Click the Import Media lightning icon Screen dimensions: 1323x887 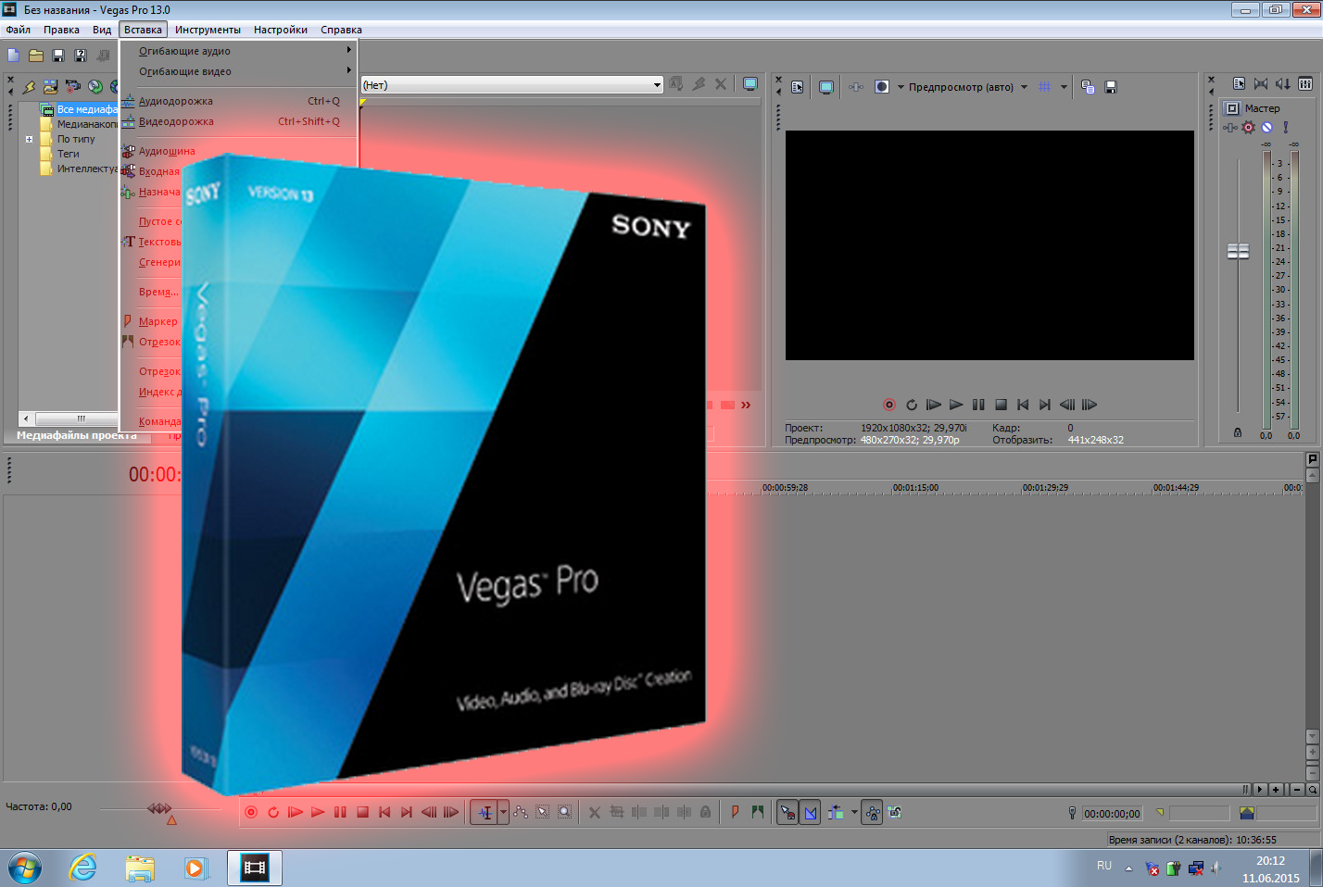click(29, 86)
